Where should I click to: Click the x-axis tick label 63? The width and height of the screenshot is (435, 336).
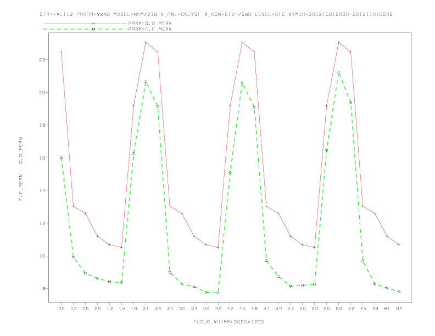click(315, 309)
